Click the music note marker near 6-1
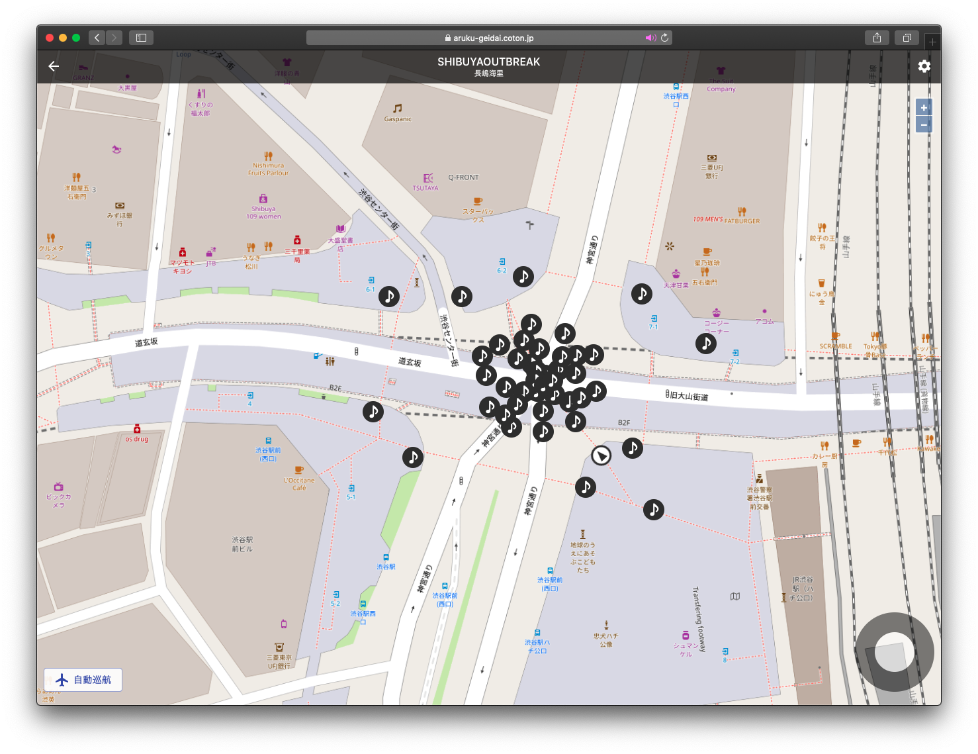This screenshot has width=978, height=754. pyautogui.click(x=389, y=297)
